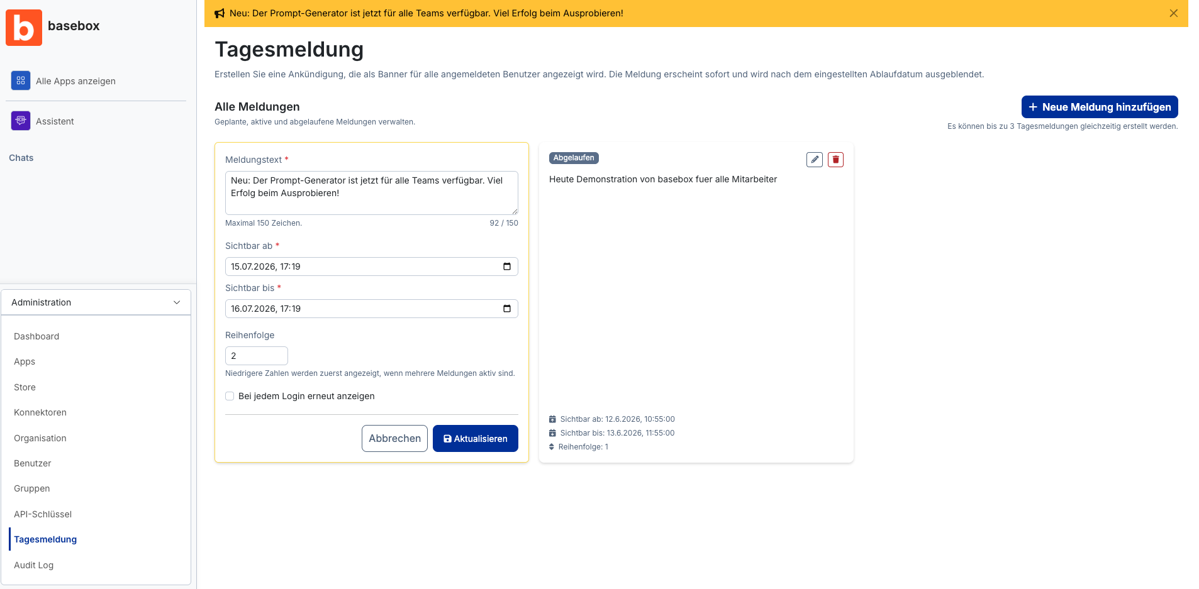Image resolution: width=1199 pixels, height=589 pixels.
Task: Click 'Sichtbar bis: 13.6.2026, 11:55:00' text
Action: [617, 433]
